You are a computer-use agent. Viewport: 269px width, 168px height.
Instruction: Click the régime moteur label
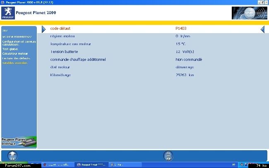(62, 36)
